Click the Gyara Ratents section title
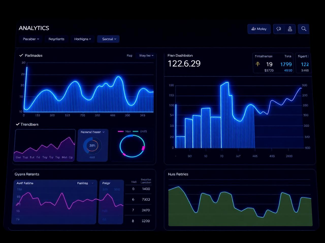 click(x=27, y=174)
